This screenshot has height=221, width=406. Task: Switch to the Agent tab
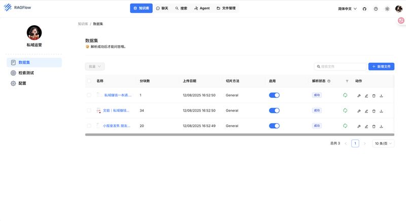(x=201, y=8)
